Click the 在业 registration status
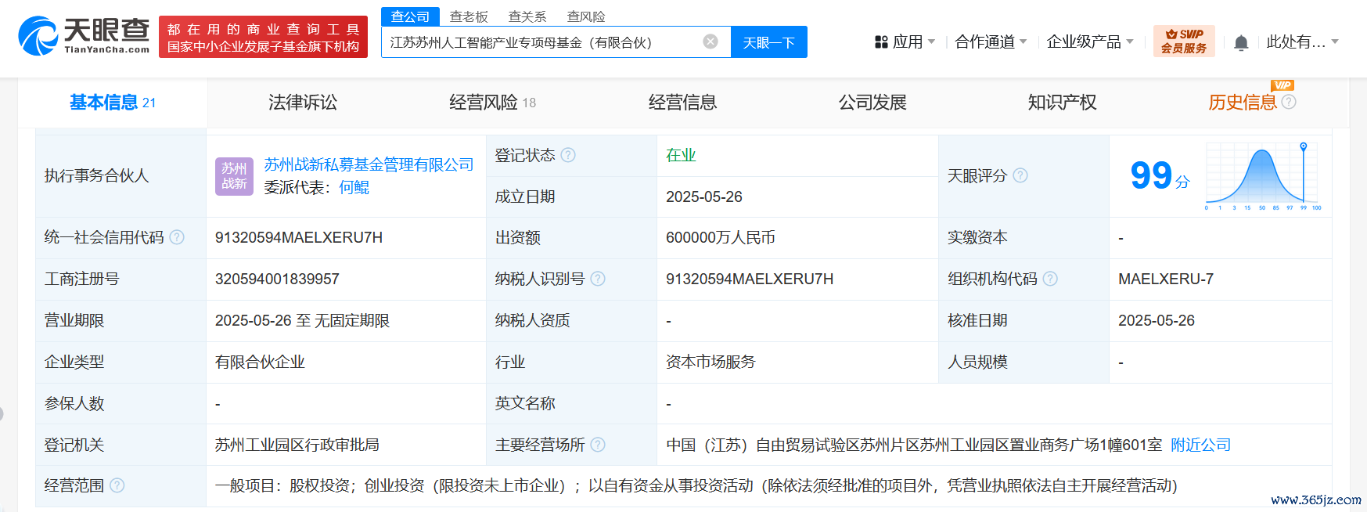 pos(681,155)
